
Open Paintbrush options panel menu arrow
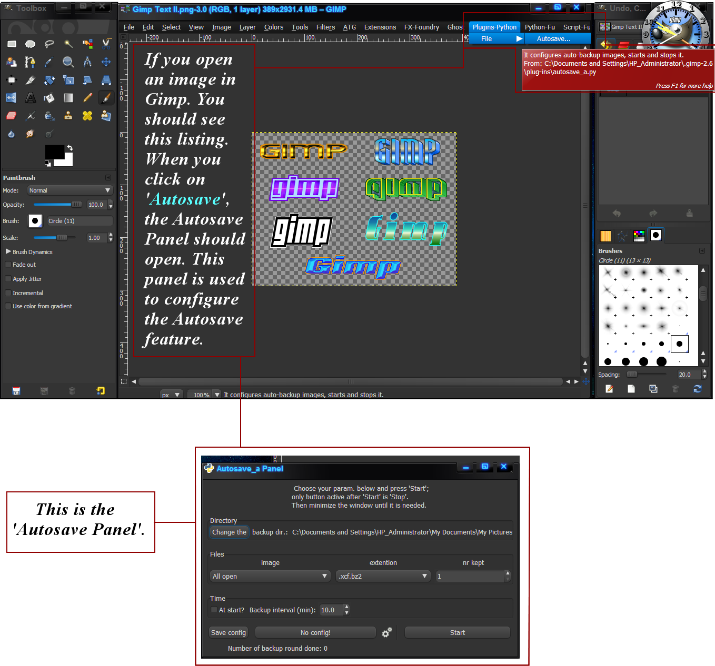[x=108, y=178]
